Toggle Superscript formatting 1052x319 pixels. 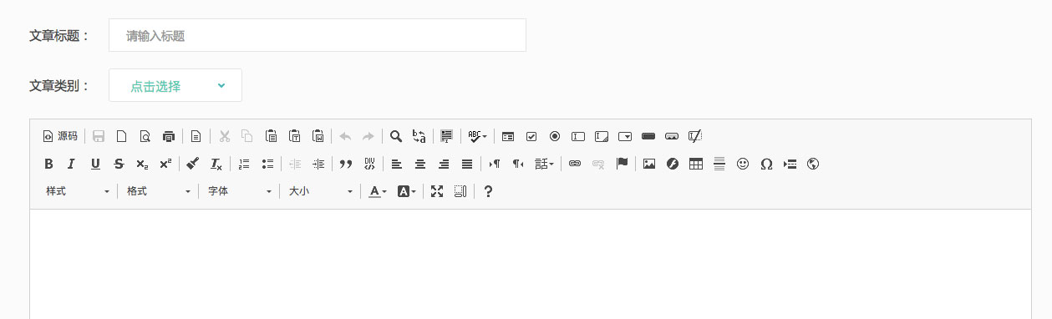pyautogui.click(x=165, y=164)
